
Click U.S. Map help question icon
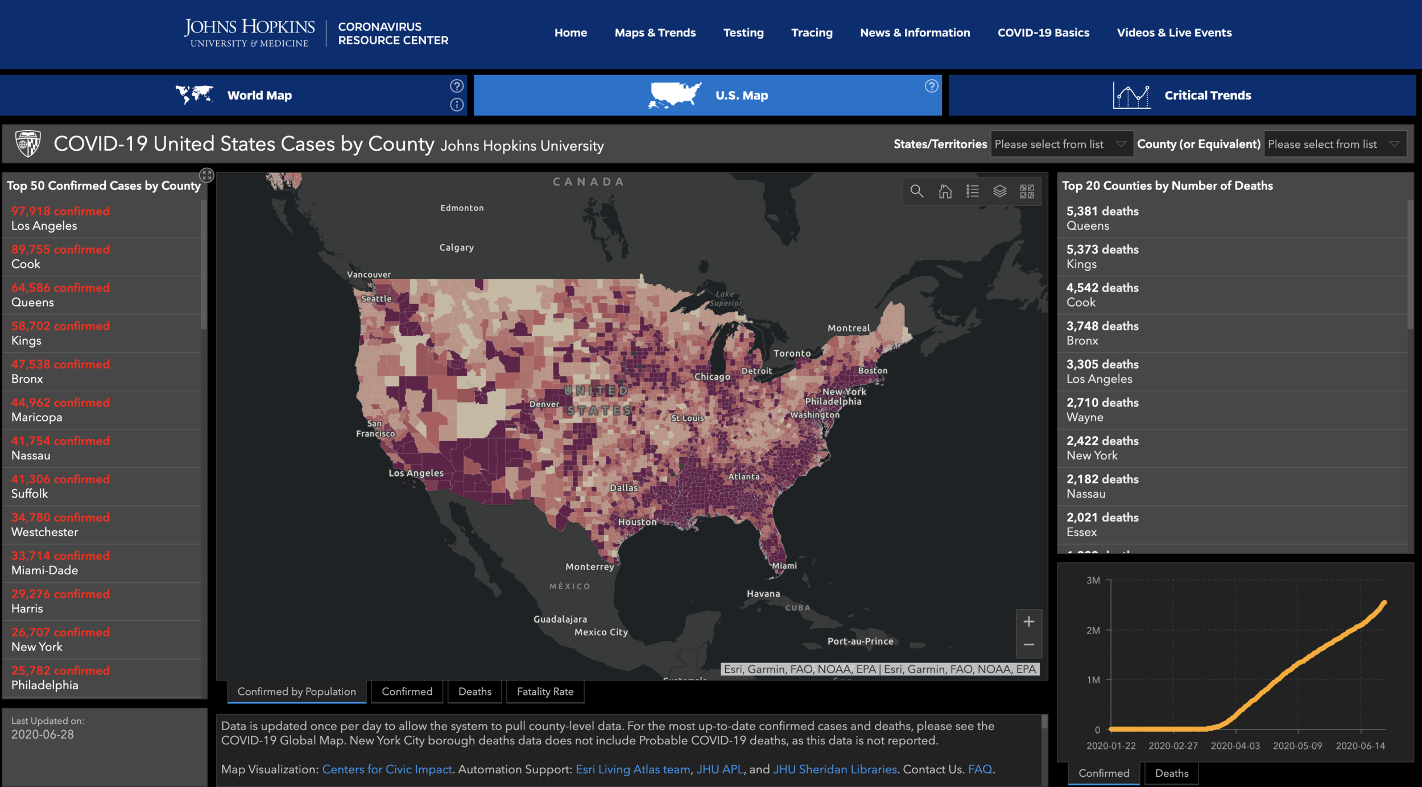pyautogui.click(x=931, y=86)
